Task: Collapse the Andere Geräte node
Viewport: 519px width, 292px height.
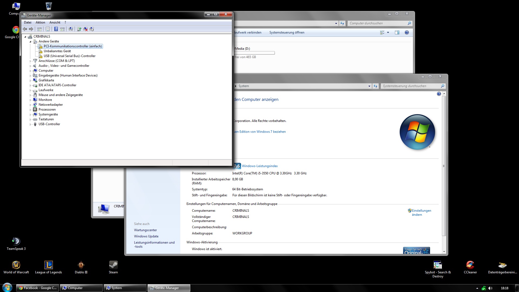Action: tap(30, 42)
